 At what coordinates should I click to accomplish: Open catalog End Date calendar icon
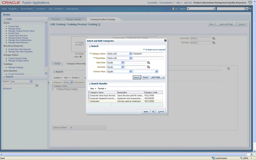tap(214, 42)
